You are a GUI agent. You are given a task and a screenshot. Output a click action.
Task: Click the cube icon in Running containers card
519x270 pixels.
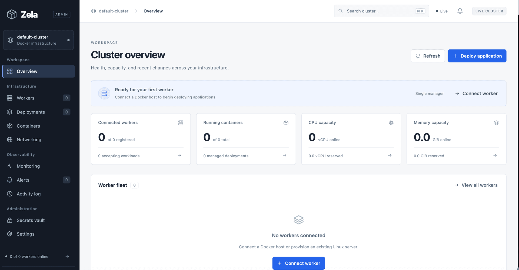pos(286,123)
